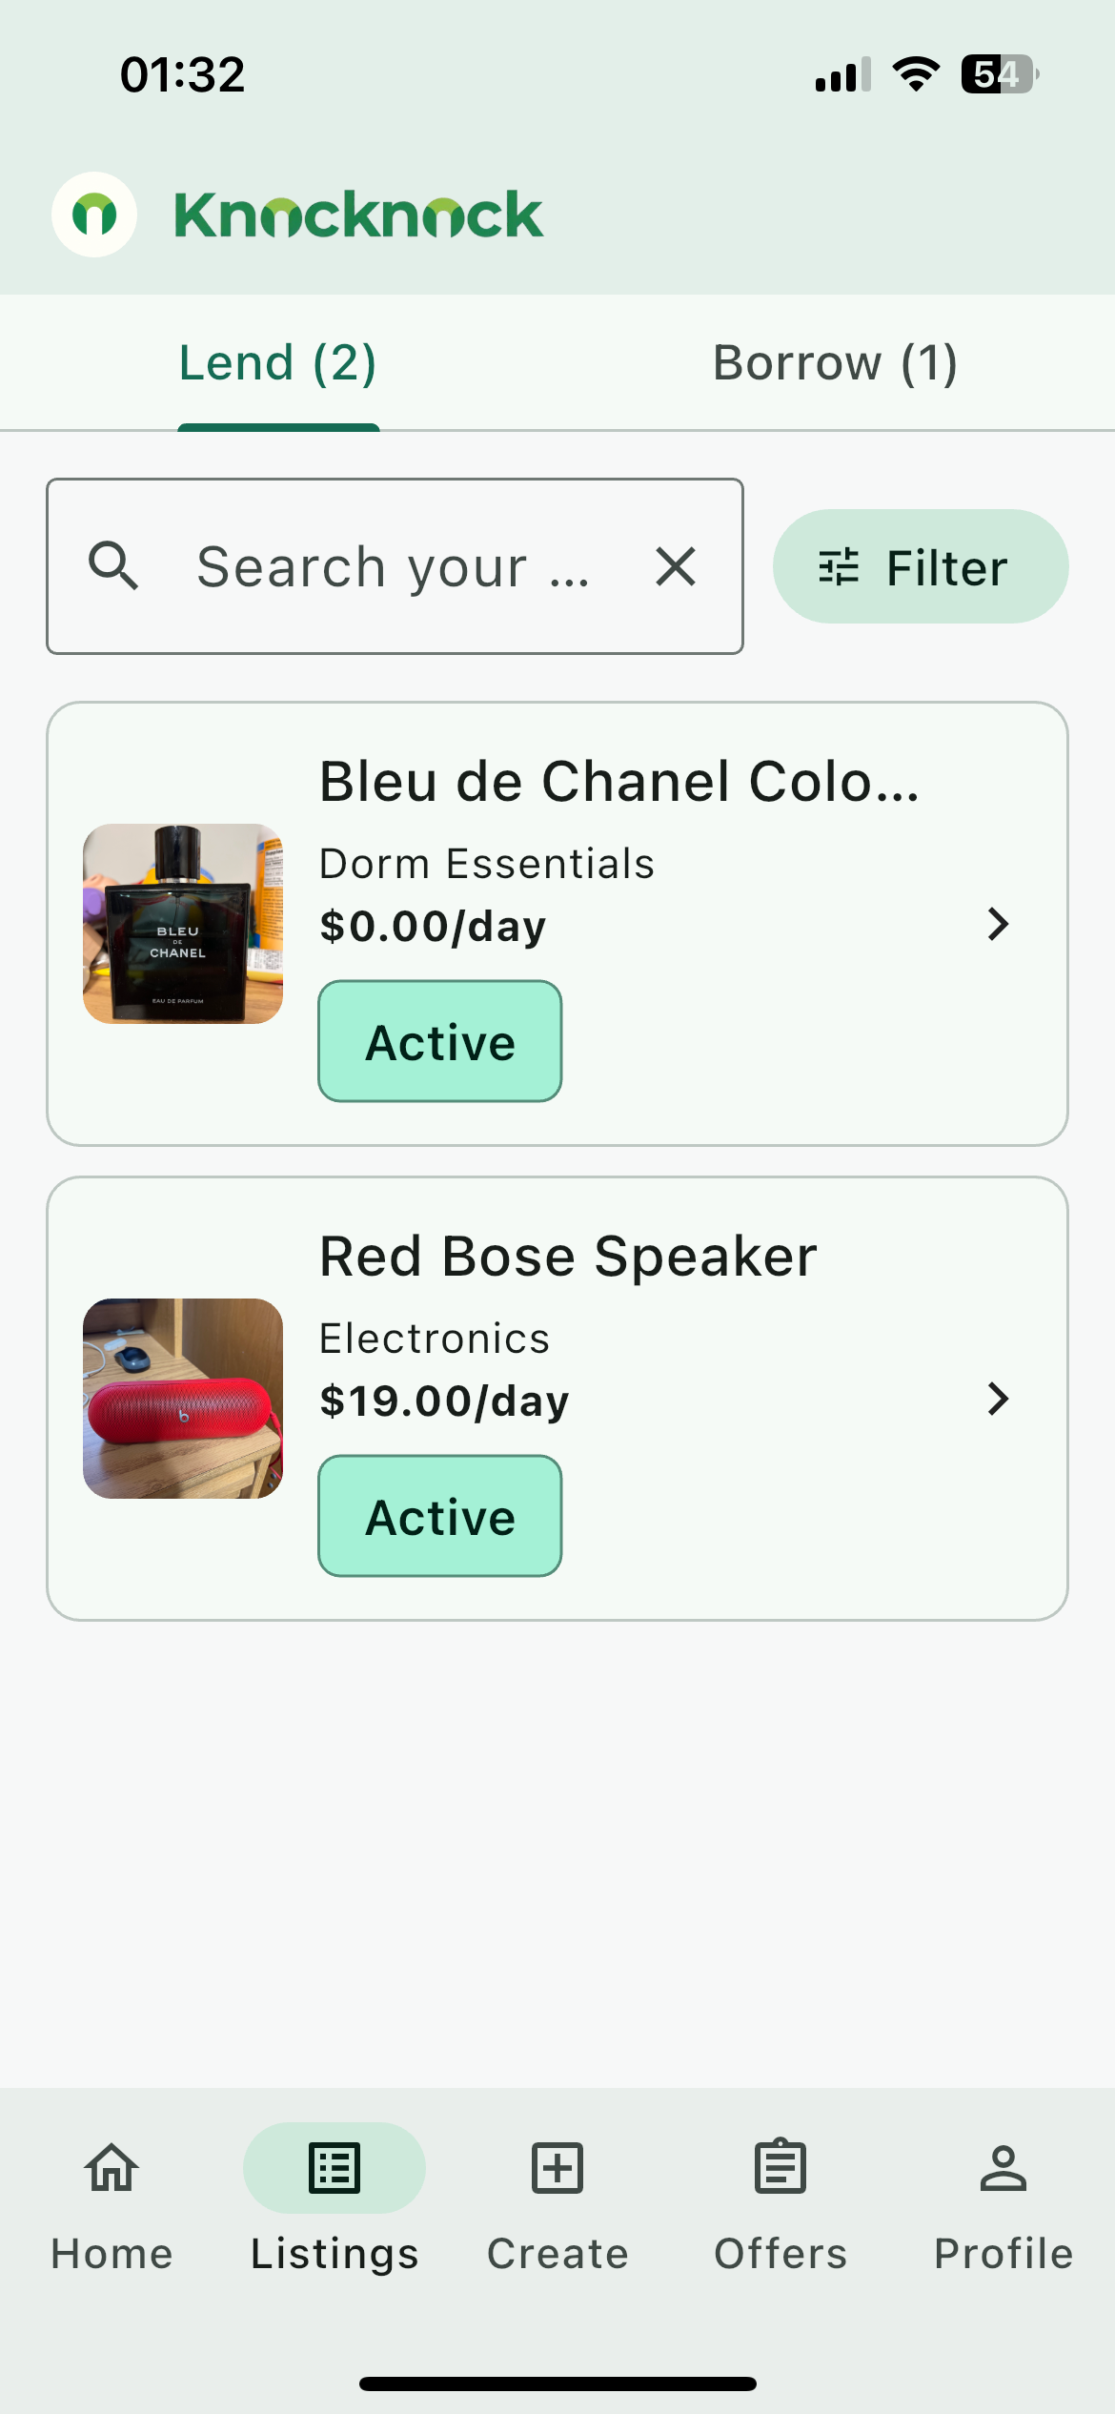1115x2414 pixels.
Task: Clear the search field with X
Action: (x=676, y=566)
